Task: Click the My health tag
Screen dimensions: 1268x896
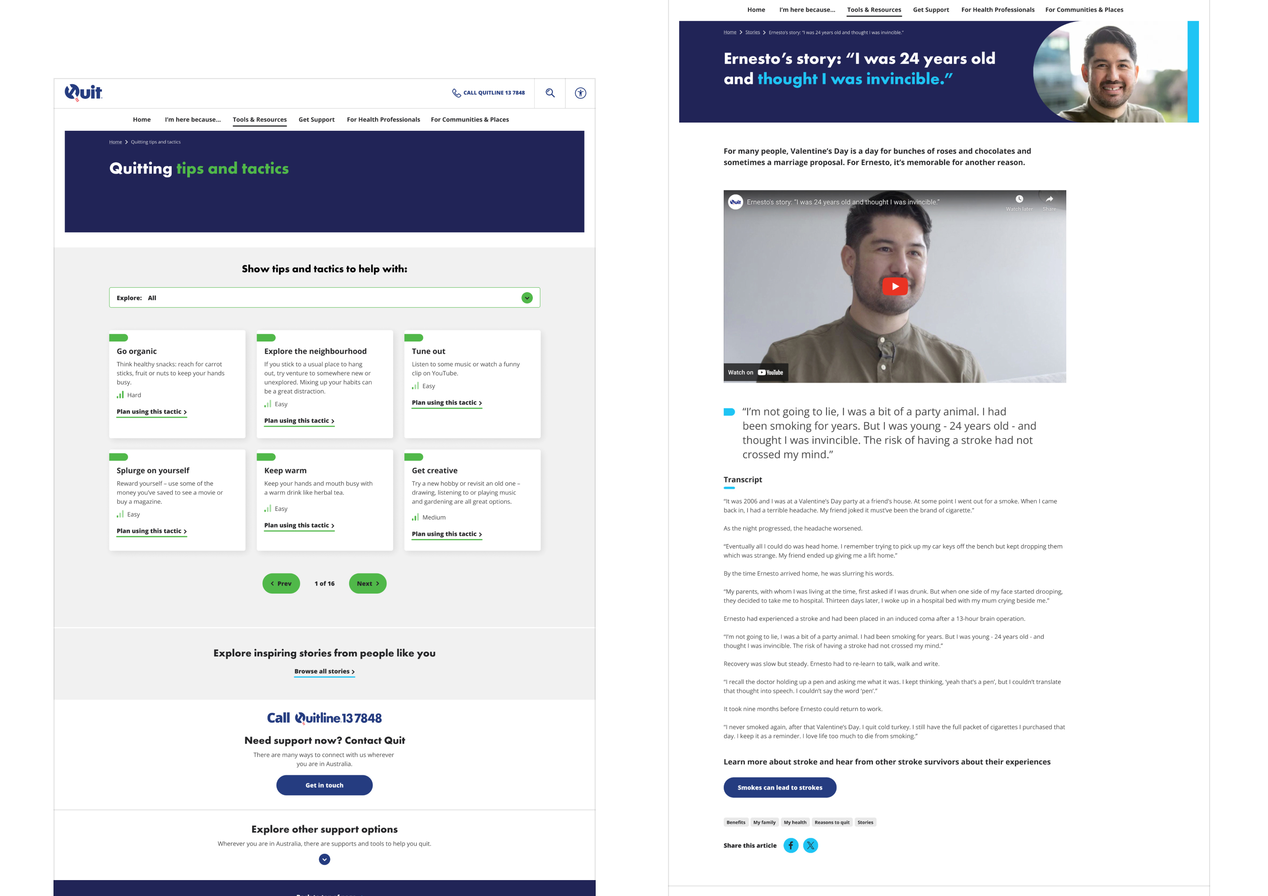Action: [795, 822]
